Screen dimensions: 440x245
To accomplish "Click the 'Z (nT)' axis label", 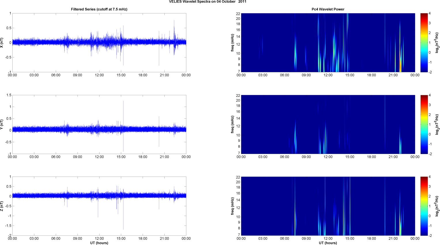I will [2, 206].
